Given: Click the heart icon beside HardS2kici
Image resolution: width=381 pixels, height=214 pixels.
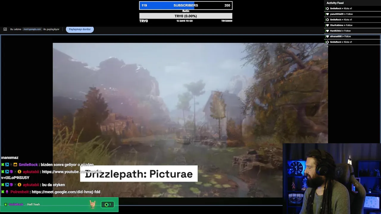Looking at the screenshot, I should (327, 31).
